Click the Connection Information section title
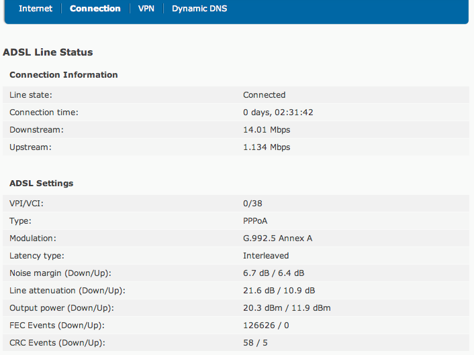Image resolution: width=474 pixels, height=355 pixels. pyautogui.click(x=64, y=75)
